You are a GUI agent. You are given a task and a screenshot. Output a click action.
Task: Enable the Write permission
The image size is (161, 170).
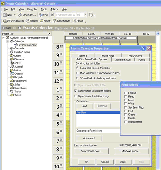126,104
